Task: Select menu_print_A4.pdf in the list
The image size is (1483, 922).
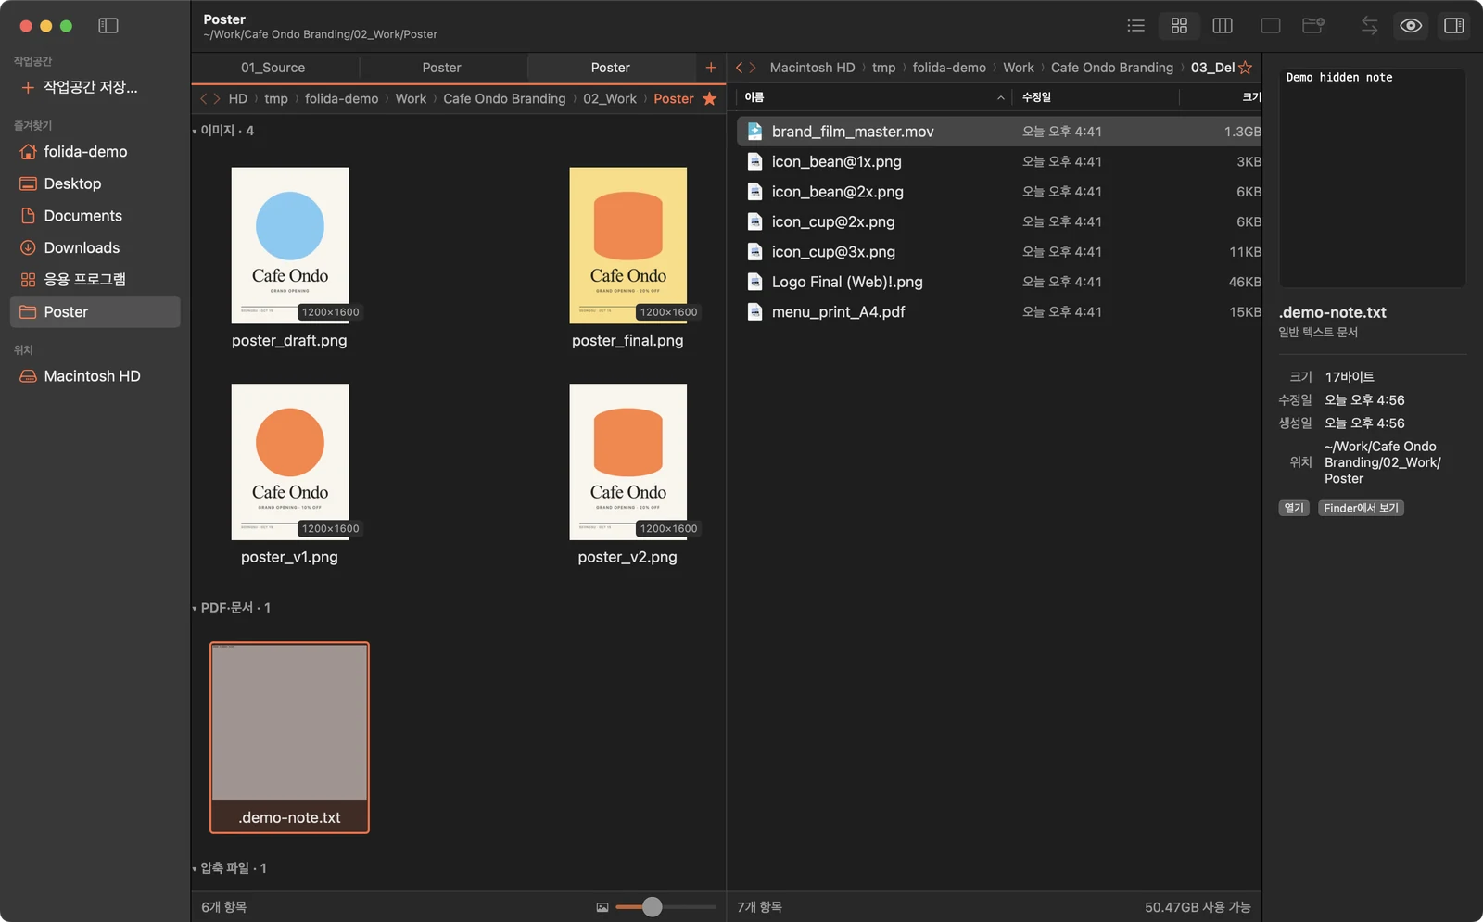Action: pos(999,312)
